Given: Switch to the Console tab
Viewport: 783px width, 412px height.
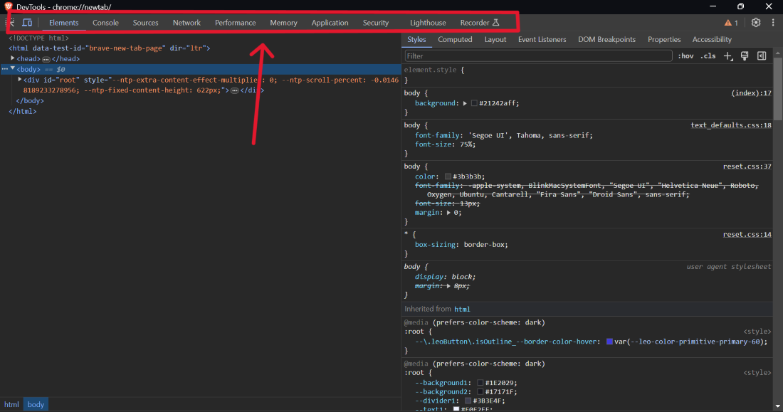Looking at the screenshot, I should coord(105,23).
